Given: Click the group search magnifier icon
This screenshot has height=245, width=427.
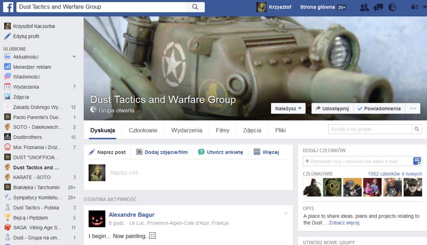Looking at the screenshot, I should (417, 129).
